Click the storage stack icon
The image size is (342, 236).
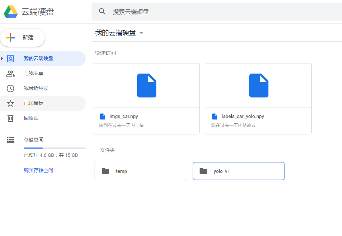tap(10, 140)
